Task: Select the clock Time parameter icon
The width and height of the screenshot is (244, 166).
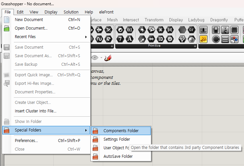Action: (170, 39)
